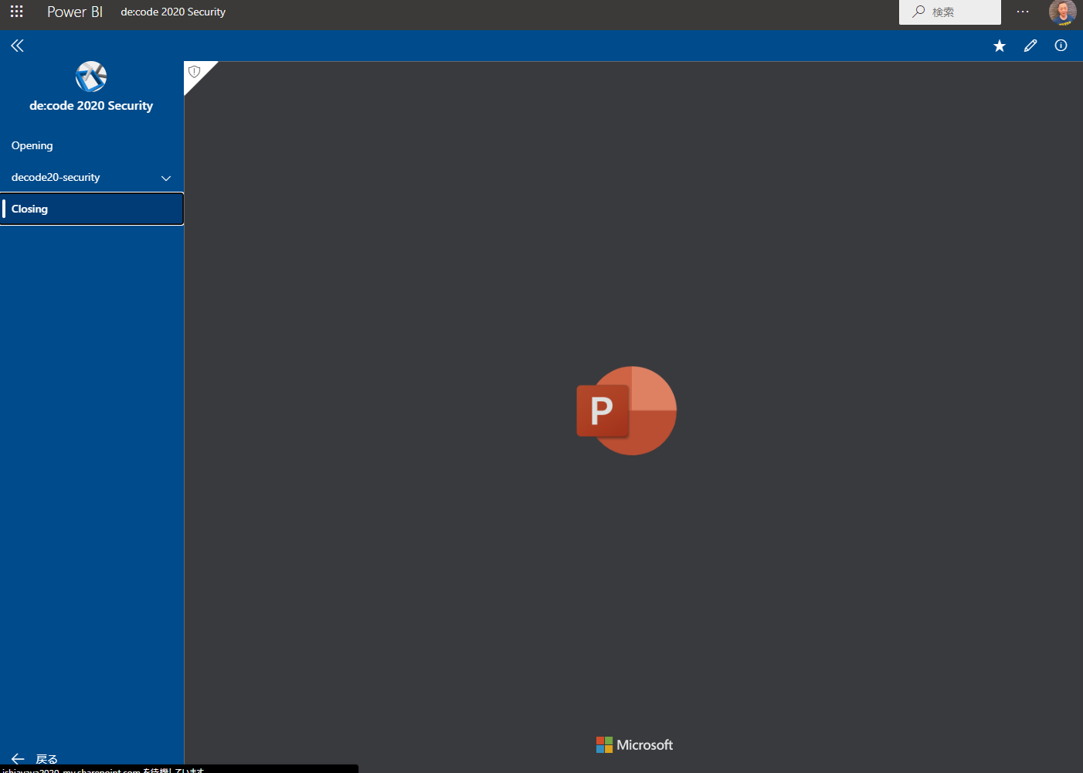The width and height of the screenshot is (1083, 773).
Task: Open the decode20-security section
Action: 56,177
